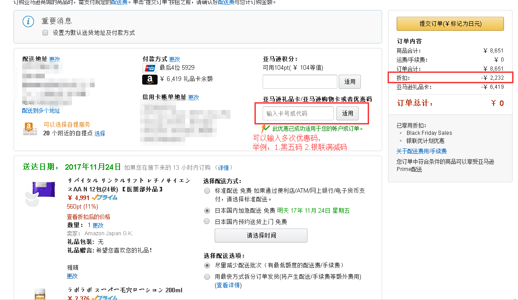
Task: Click the available points 可用104pt text
Action: [293, 68]
